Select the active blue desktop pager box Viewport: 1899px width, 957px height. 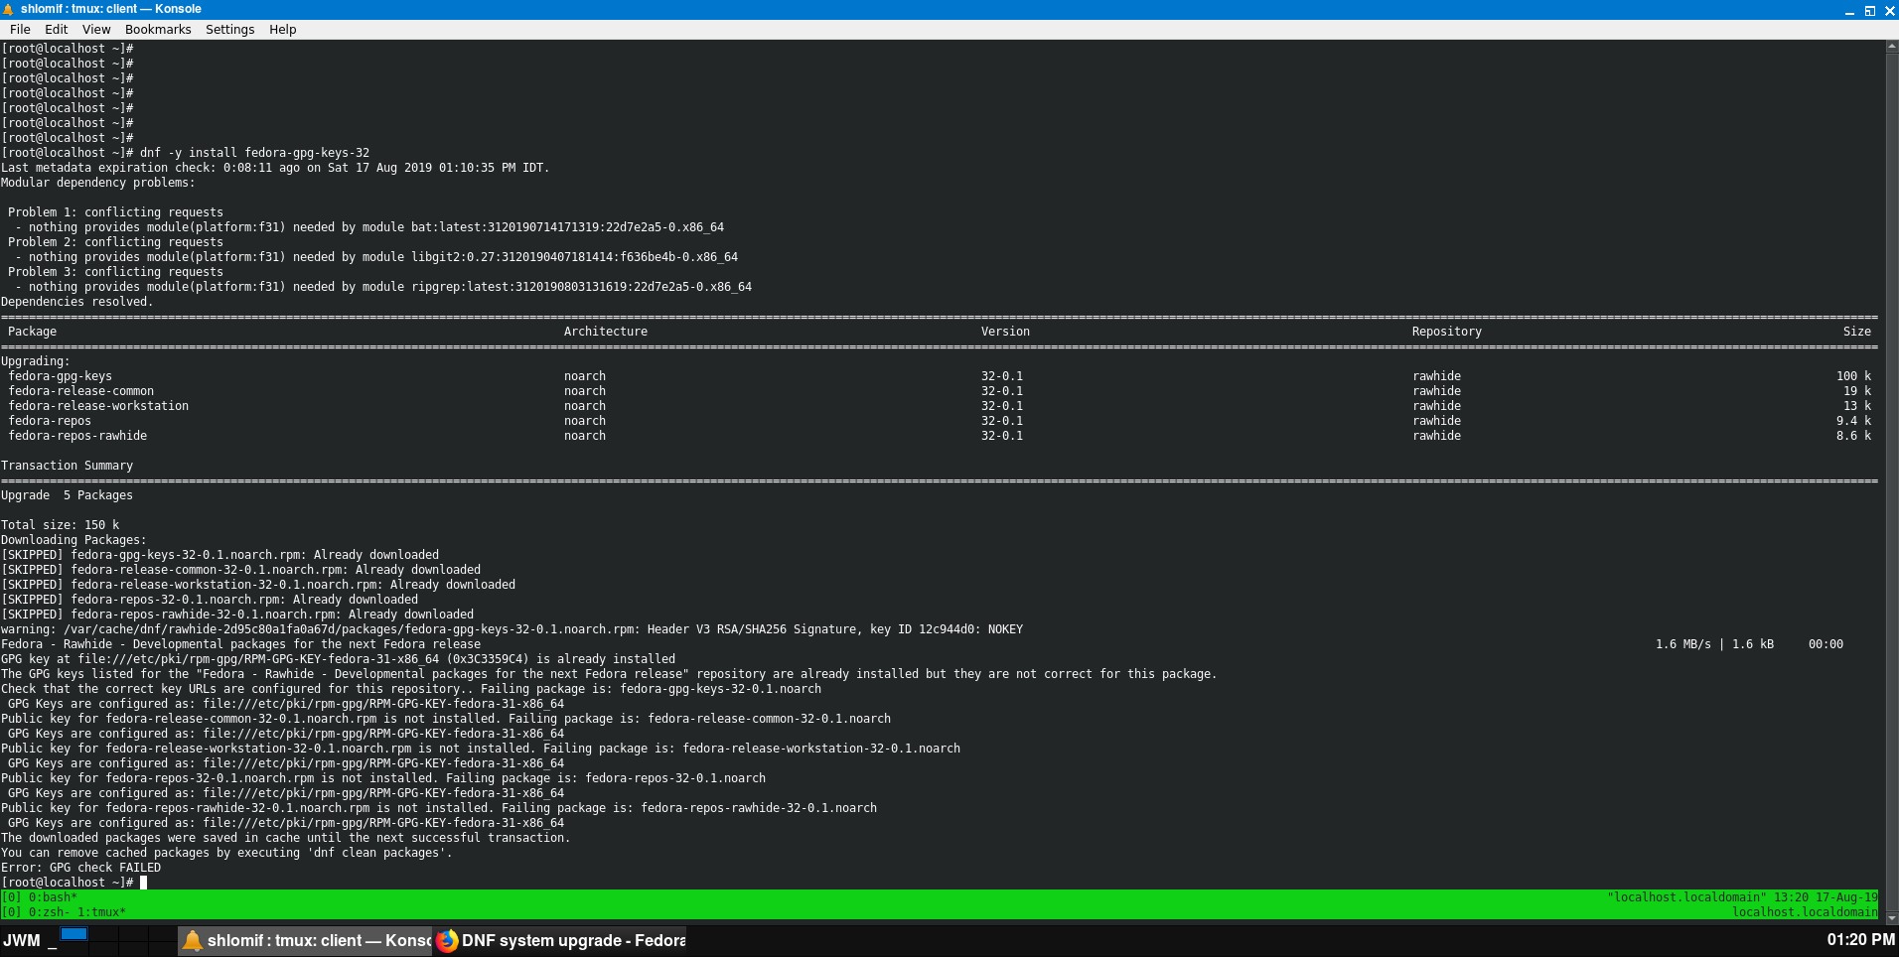click(74, 933)
